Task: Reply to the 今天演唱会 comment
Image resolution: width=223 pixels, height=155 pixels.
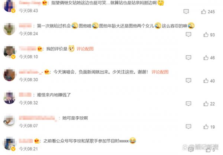Action: coord(188,81)
